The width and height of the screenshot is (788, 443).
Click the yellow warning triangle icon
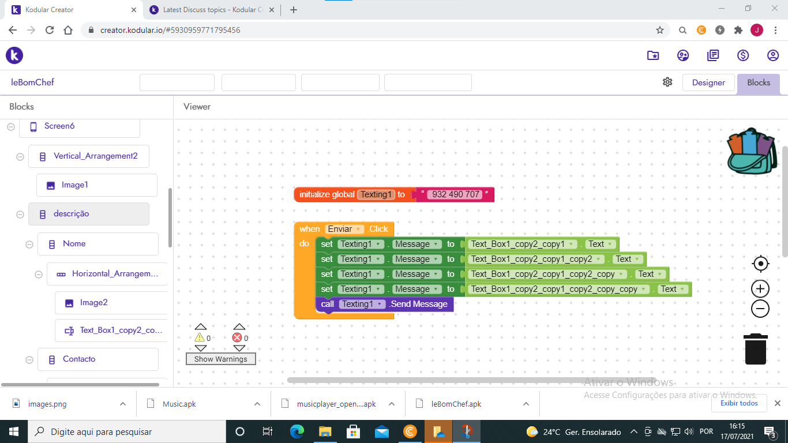pos(200,338)
